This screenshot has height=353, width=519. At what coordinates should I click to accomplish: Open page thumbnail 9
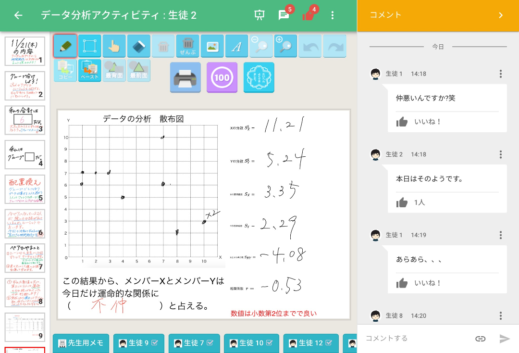coord(25,327)
